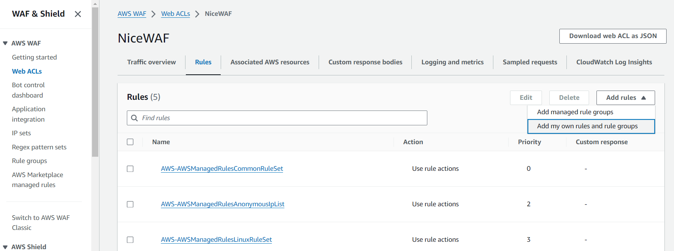Focus the Find rules search field
This screenshot has width=674, height=251.
coord(277,118)
